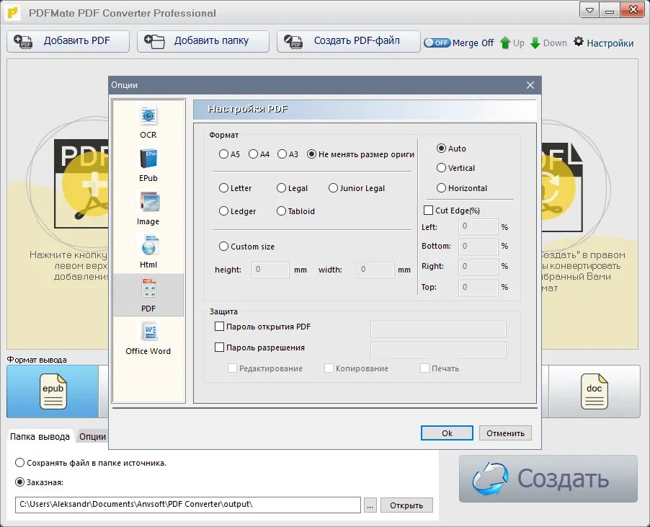Click the PDFMate logo in title bar

coord(14,13)
